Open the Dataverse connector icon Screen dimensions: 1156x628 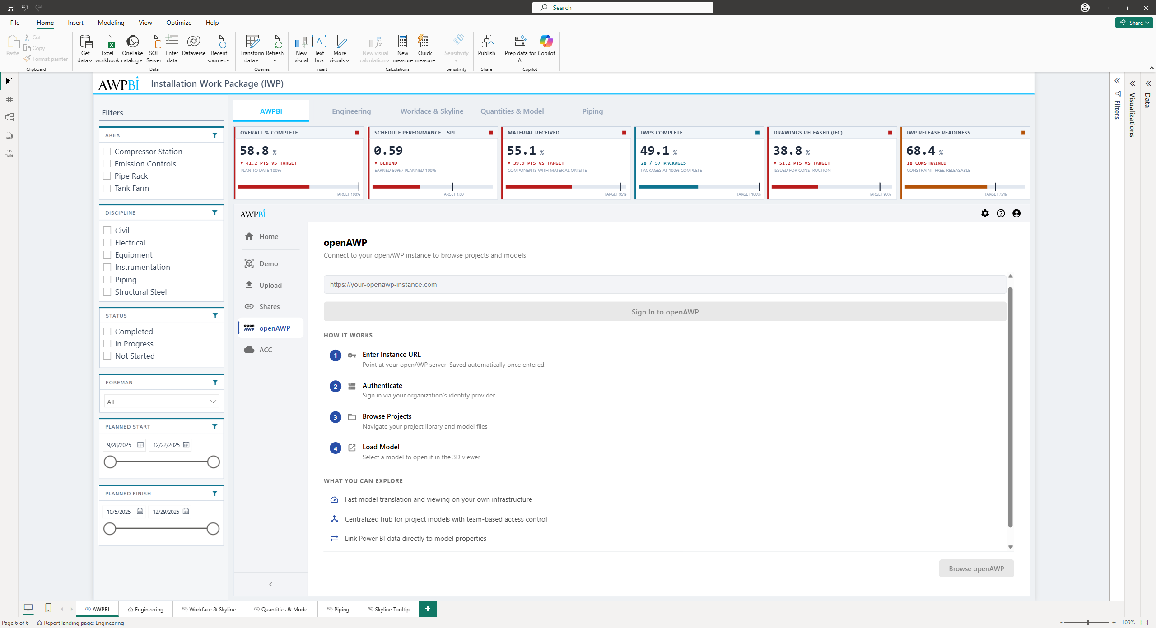point(194,45)
